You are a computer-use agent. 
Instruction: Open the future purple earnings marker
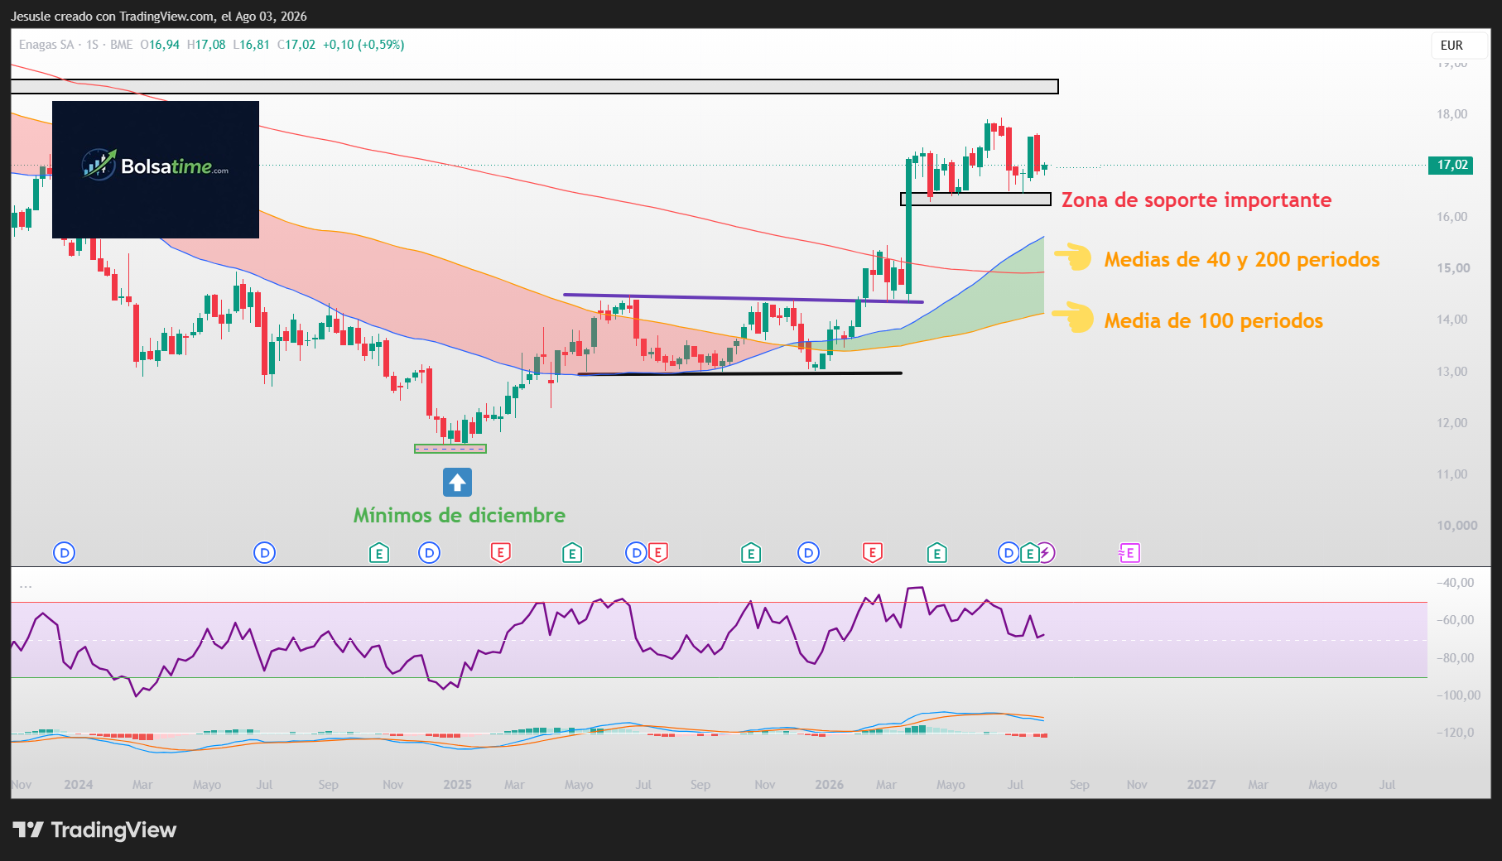coord(1129,553)
